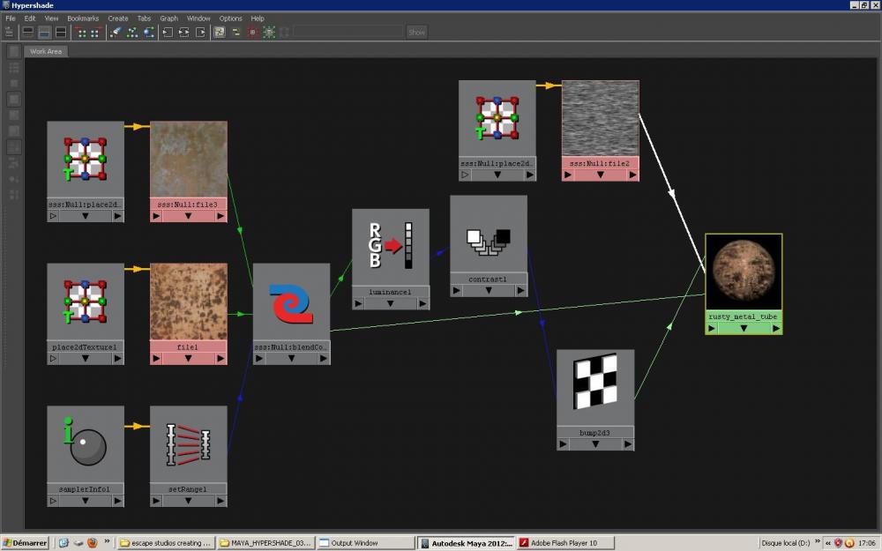Image resolution: width=882 pixels, height=551 pixels.
Task: Click the rusty_metal_tube material swatch
Action: (x=744, y=272)
